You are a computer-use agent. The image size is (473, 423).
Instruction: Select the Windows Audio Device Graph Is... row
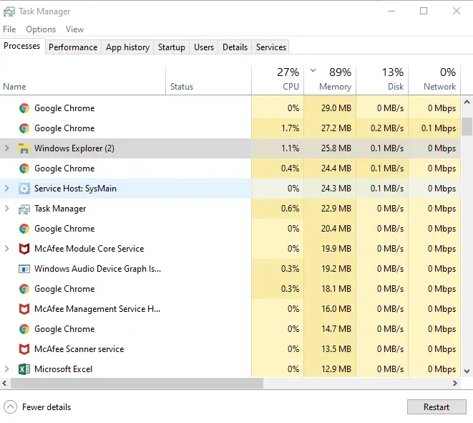(x=125, y=269)
